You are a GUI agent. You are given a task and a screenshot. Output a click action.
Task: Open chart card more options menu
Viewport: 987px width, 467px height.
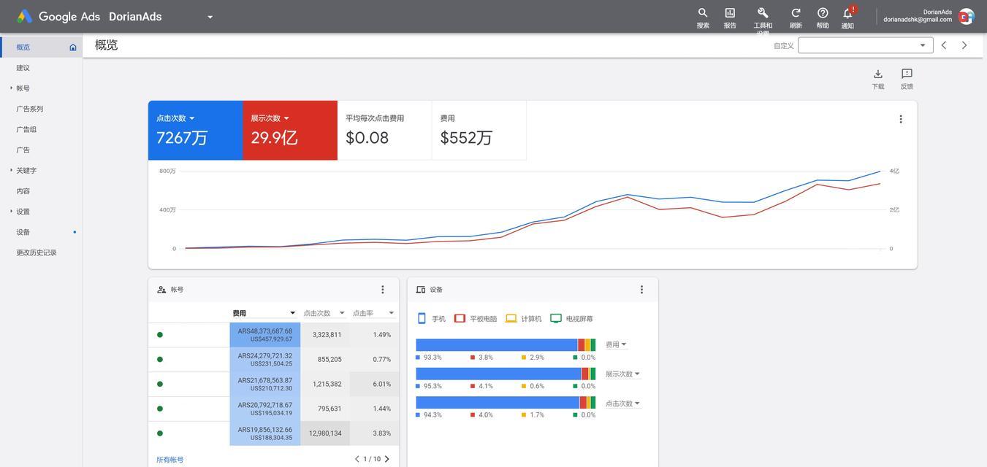pyautogui.click(x=901, y=119)
